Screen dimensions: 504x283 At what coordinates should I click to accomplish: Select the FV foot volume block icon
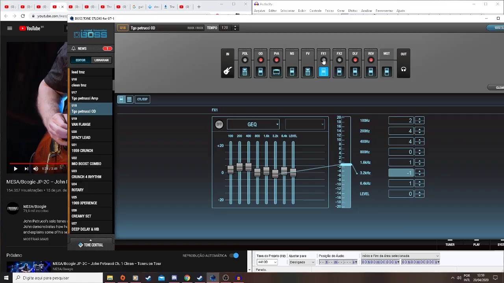coord(308,72)
